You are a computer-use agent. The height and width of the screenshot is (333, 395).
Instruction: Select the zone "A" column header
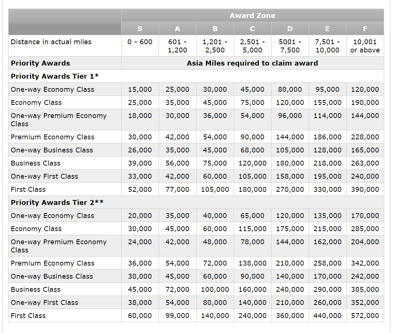177,29
